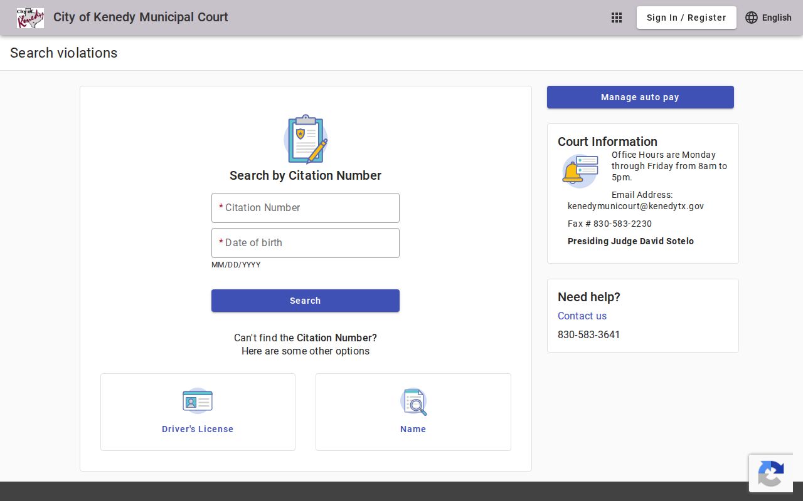The image size is (803, 501).
Task: Open the Contact us link
Action: [x=582, y=316]
